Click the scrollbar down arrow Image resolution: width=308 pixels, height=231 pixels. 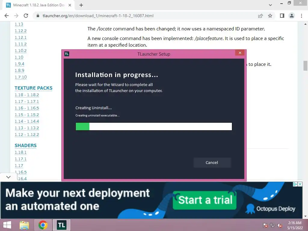pyautogui.click(x=305, y=216)
